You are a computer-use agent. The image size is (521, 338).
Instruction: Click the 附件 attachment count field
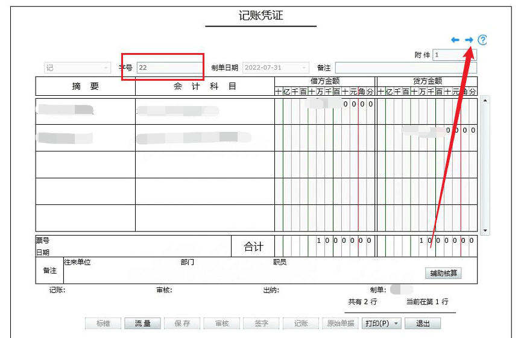[x=455, y=55]
